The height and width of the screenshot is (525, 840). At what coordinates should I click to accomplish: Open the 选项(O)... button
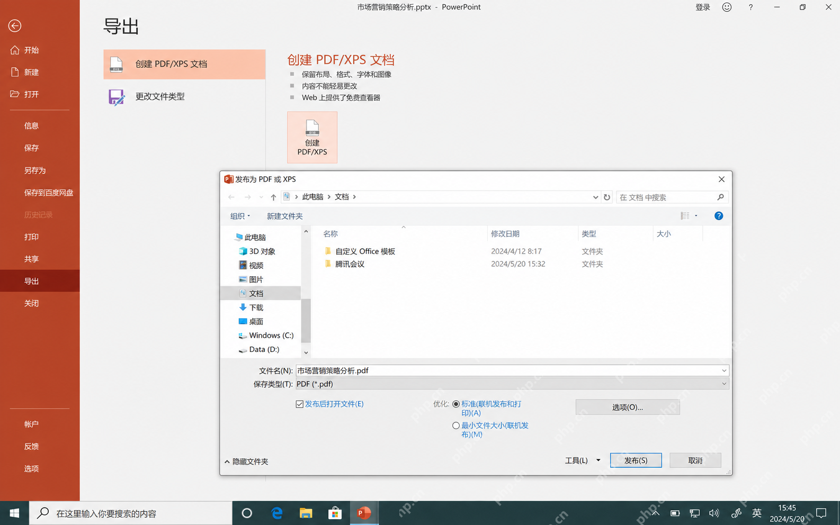tap(628, 407)
